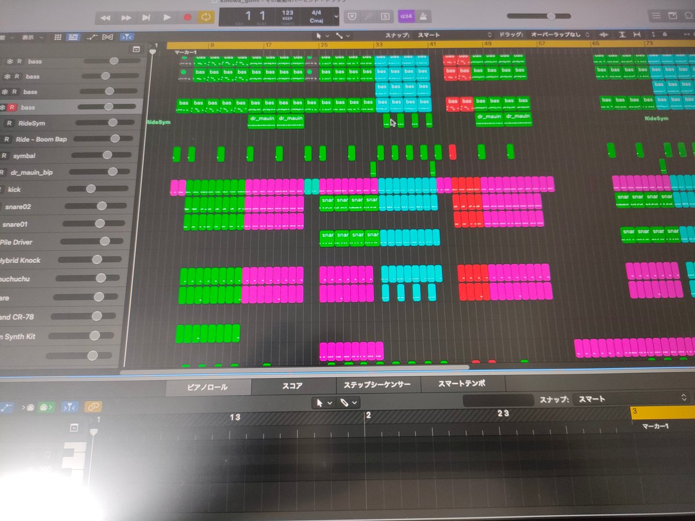Open the piano roll スナップ スマート dropdown
Viewport: 695px width, 521px height.
[630, 399]
